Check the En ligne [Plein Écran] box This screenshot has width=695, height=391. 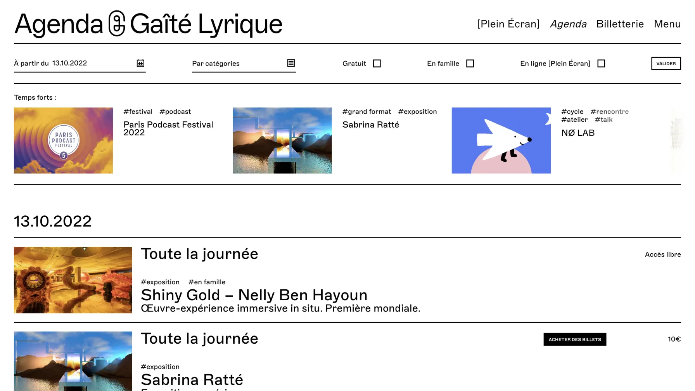[x=601, y=64]
